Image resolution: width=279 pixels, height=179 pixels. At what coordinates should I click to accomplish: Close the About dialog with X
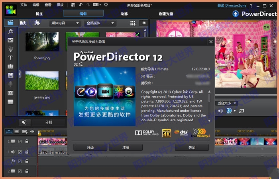(211, 41)
